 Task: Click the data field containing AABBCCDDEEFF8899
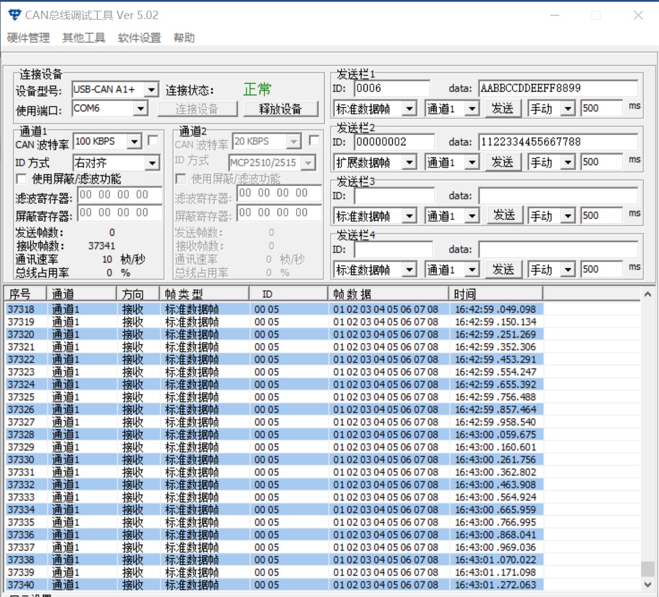pos(558,88)
